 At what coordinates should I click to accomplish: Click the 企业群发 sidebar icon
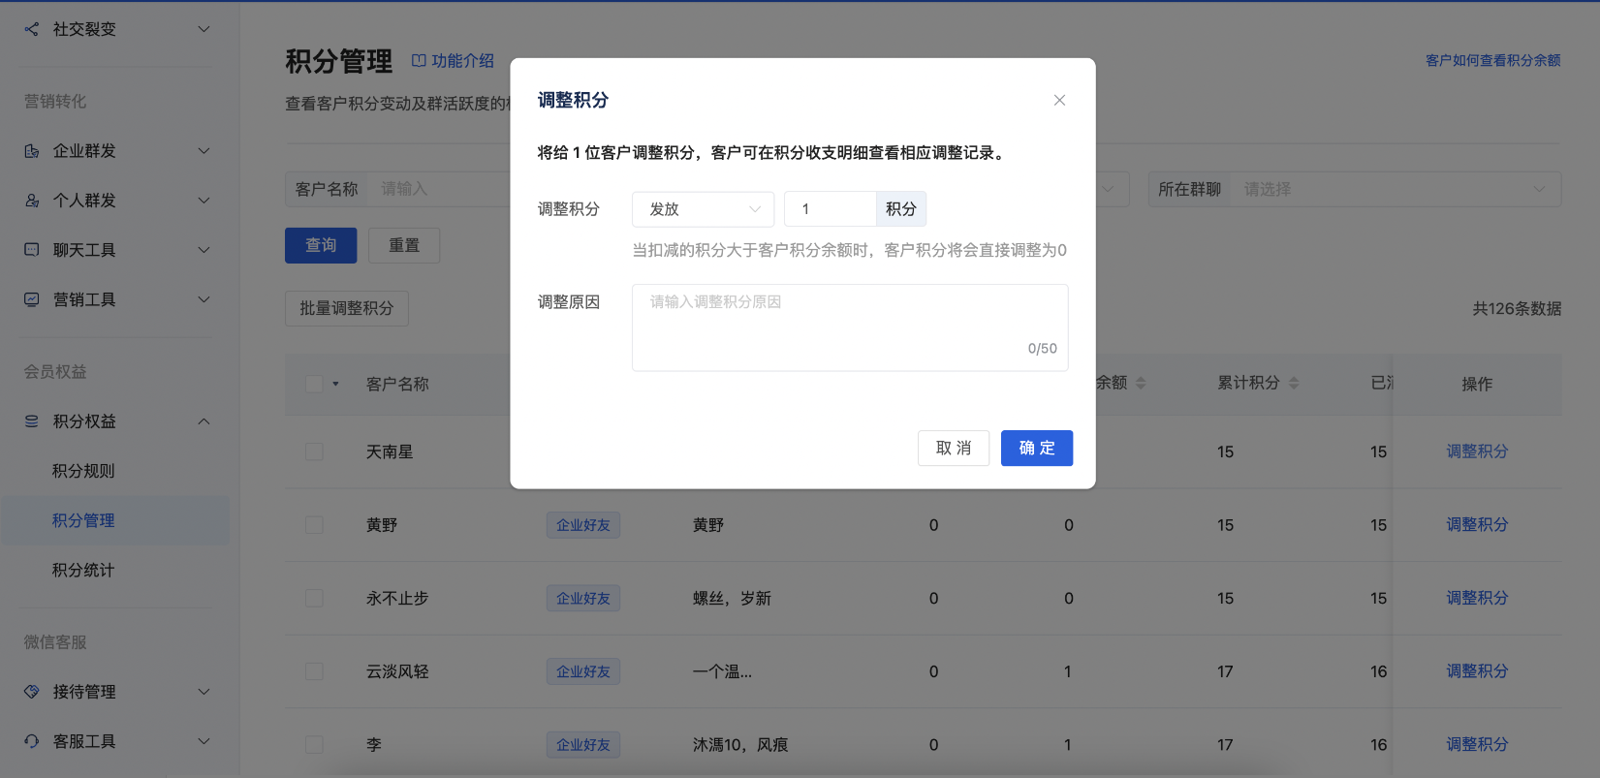32,151
